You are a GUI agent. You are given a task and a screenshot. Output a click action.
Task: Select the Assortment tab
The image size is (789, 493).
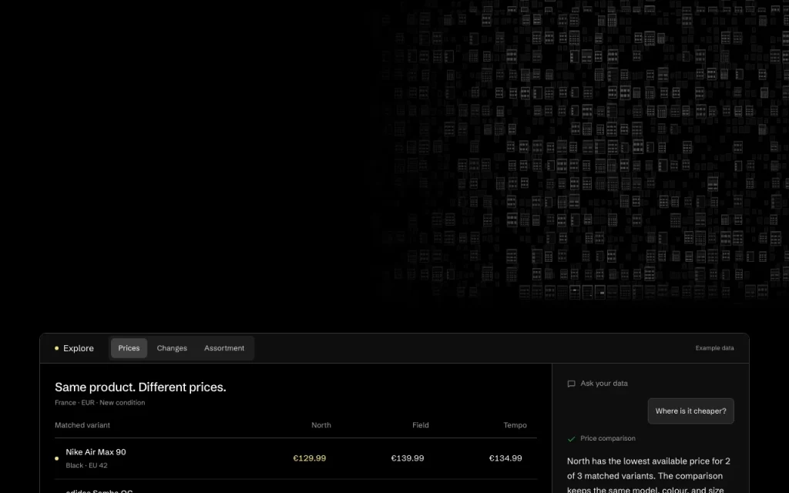[224, 348]
